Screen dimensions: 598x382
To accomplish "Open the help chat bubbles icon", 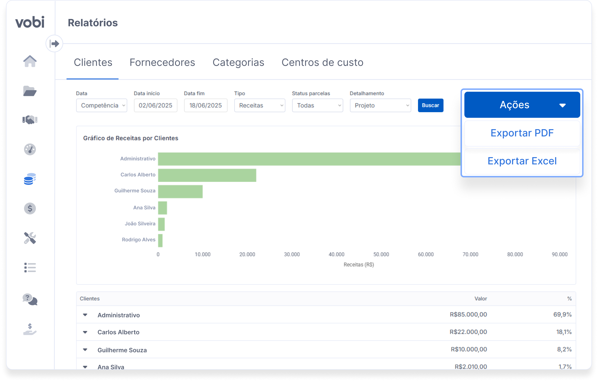I will click(x=30, y=299).
